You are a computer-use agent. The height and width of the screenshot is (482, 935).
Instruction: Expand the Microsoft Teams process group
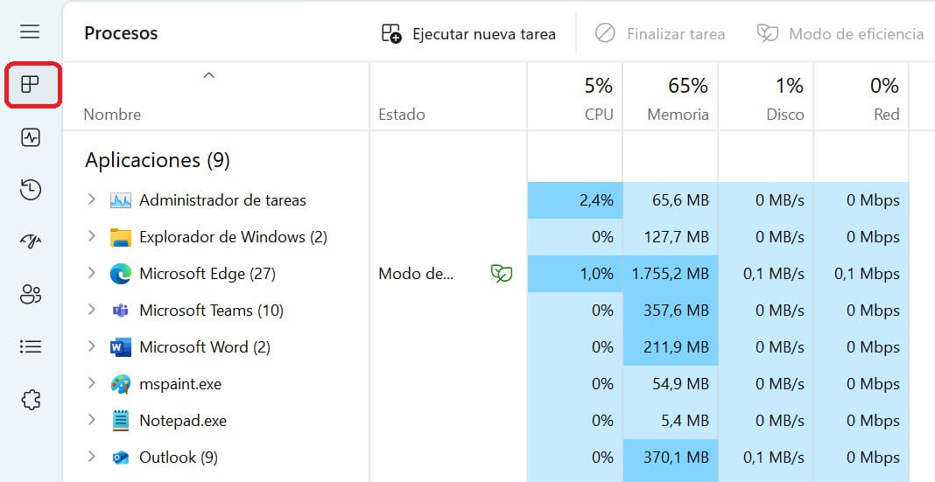pos(91,311)
